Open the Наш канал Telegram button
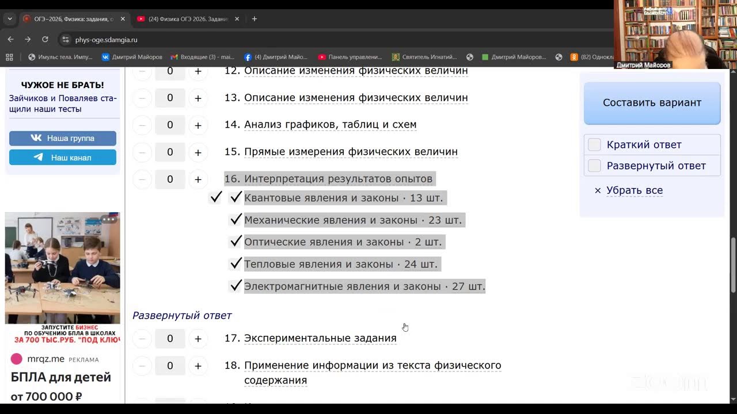This screenshot has width=737, height=414. 63,158
